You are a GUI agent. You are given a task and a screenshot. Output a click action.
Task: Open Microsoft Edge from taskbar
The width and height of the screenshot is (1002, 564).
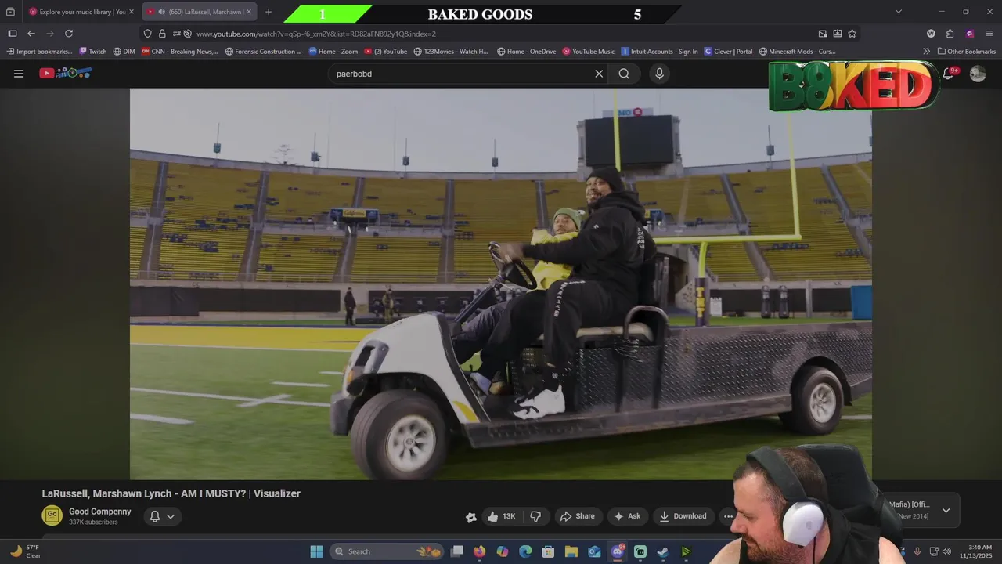(x=525, y=551)
